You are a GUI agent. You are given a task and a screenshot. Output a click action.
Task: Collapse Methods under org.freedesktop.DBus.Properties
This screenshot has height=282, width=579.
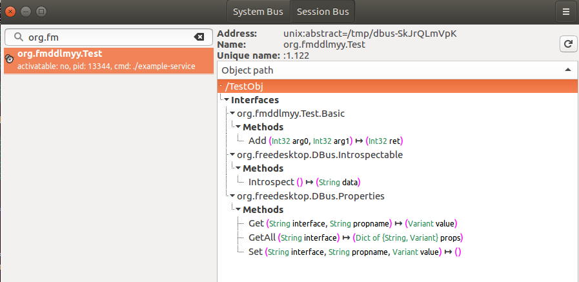click(x=238, y=210)
